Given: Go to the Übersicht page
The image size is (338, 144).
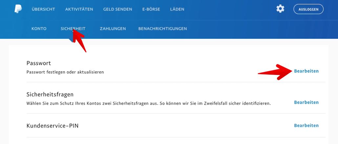Looking at the screenshot, I should pyautogui.click(x=43, y=9).
